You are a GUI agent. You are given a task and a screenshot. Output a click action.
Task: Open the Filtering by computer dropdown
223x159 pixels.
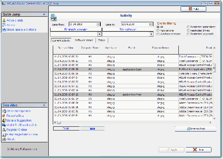[x=99, y=34]
